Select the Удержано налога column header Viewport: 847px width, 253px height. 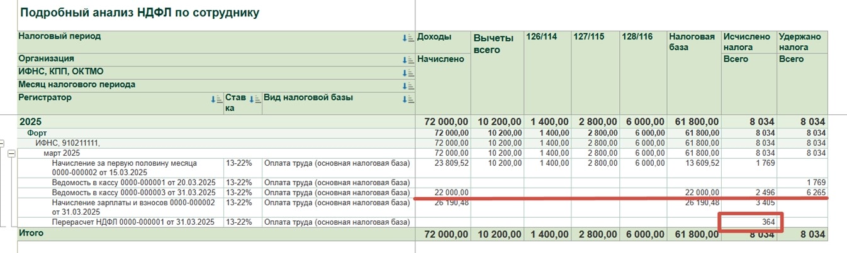click(803, 41)
